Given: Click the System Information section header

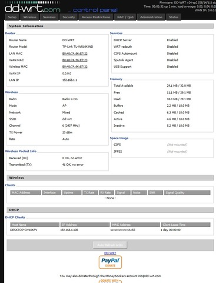Looking at the screenshot, I should (110, 26).
